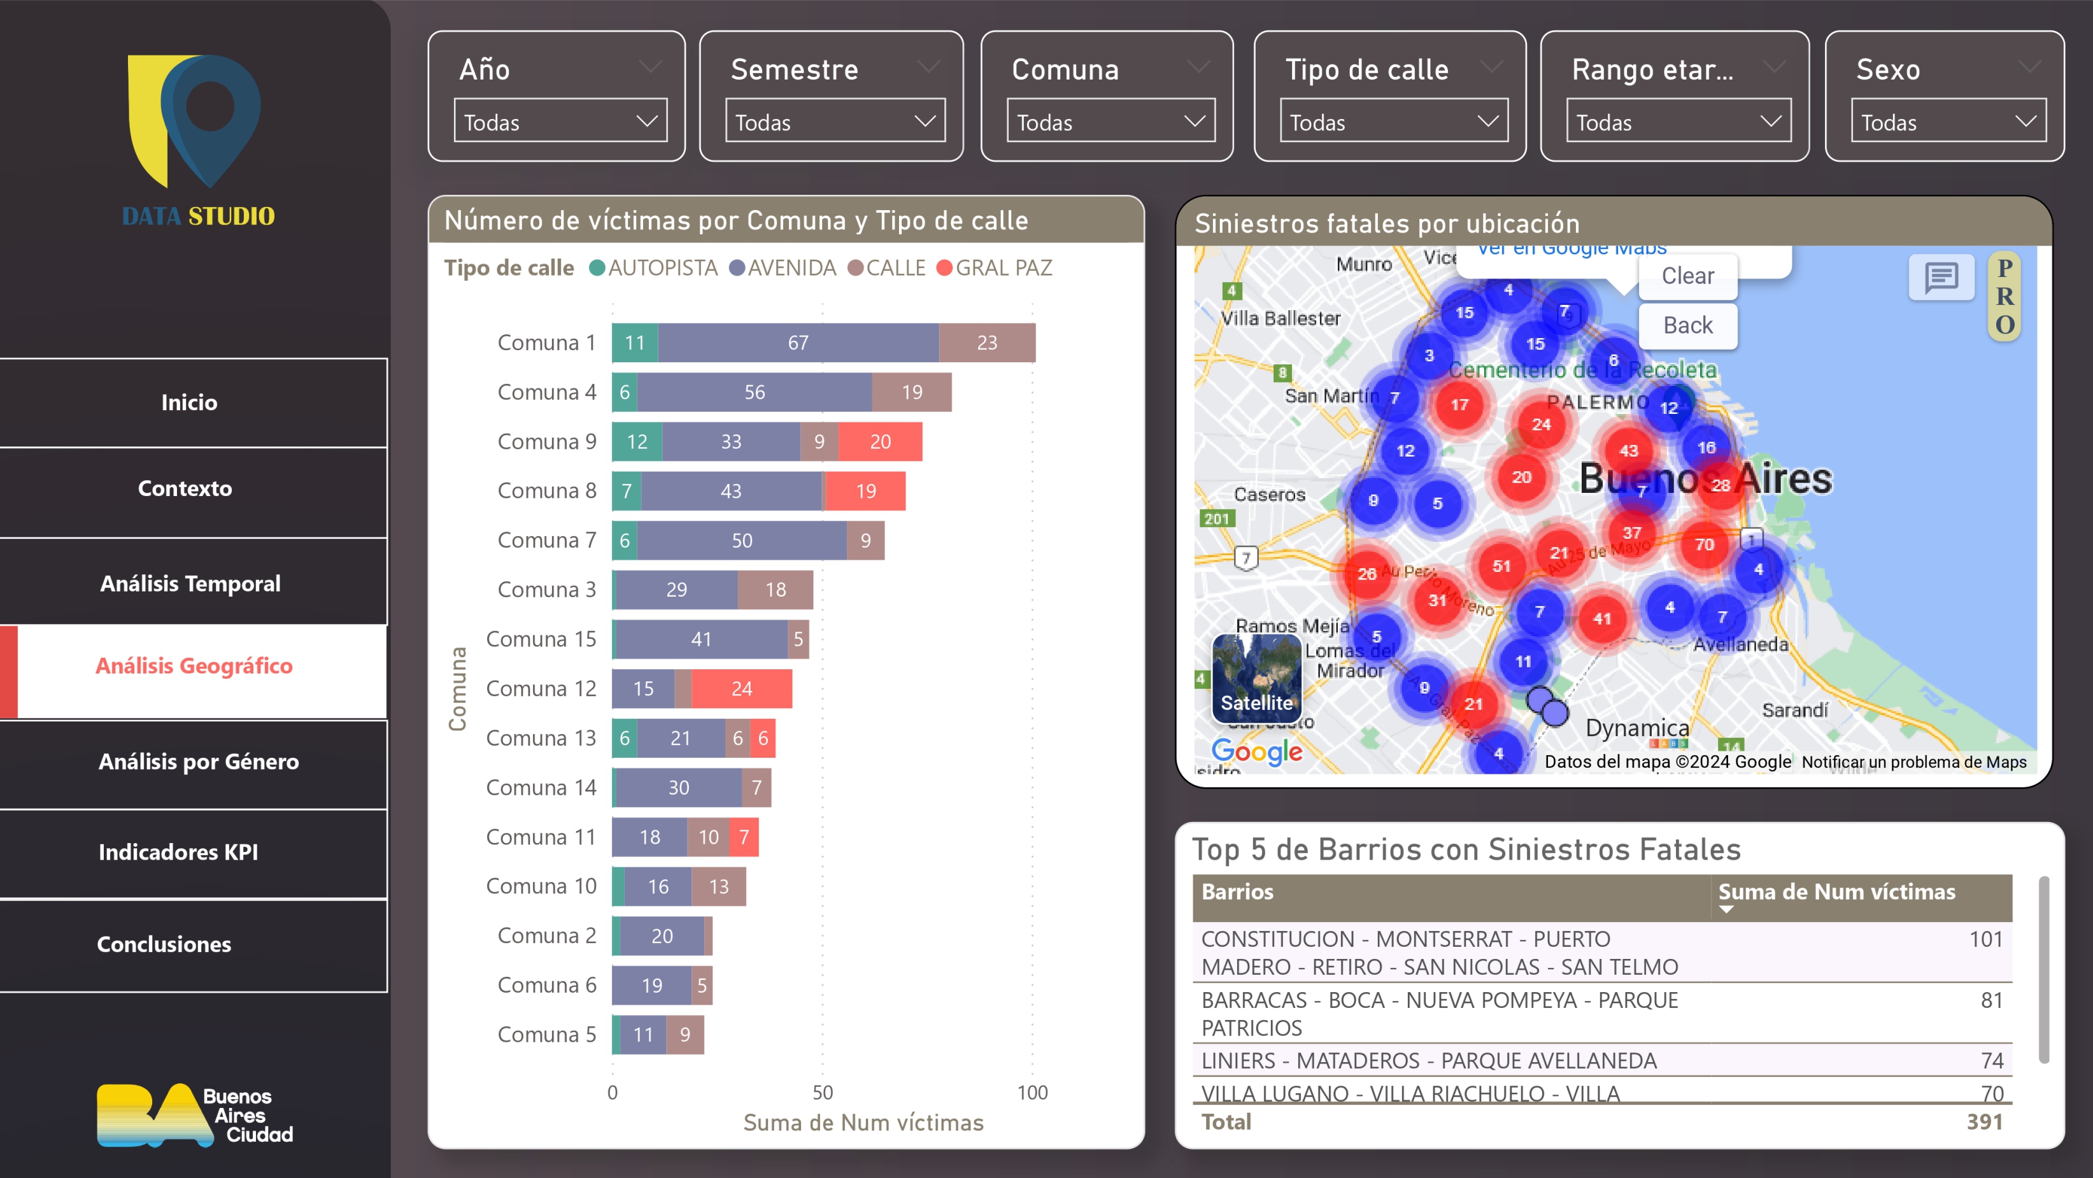Click the 'Comuna 15' axis label
This screenshot has width=2093, height=1178.
click(x=541, y=639)
